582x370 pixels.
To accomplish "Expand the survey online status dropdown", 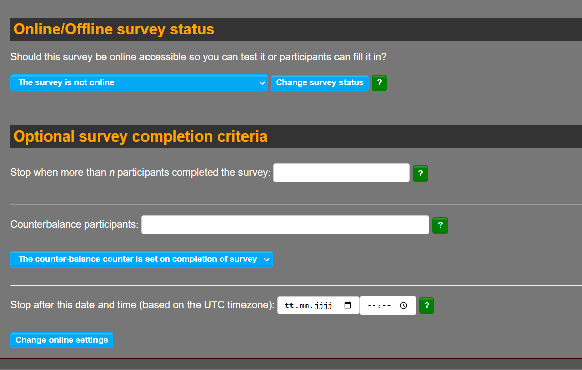I will tap(139, 83).
